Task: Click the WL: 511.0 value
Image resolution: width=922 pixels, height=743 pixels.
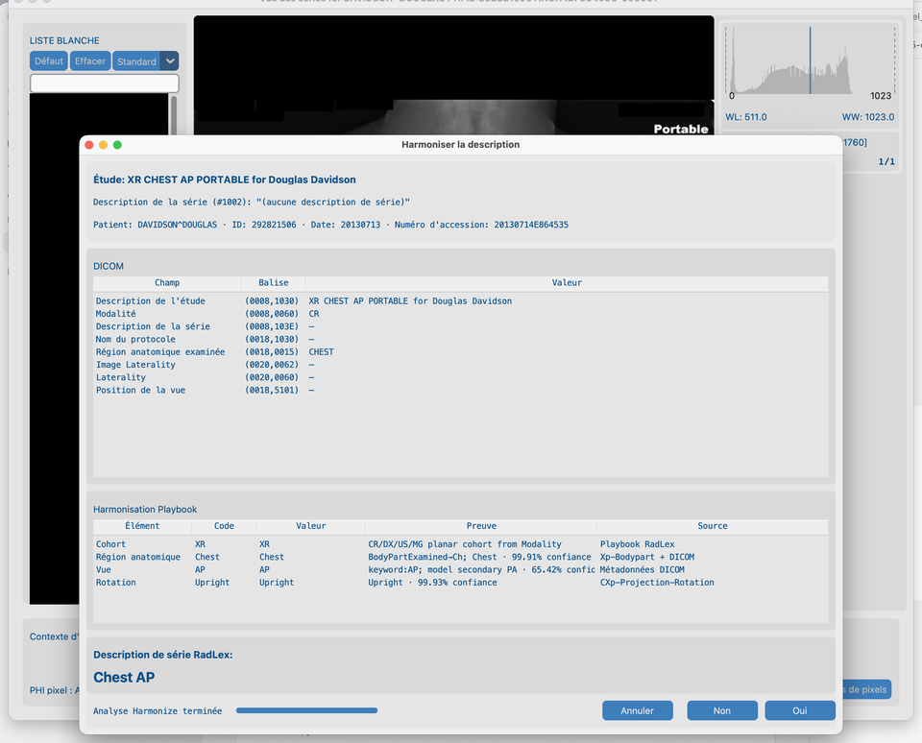Action: click(x=745, y=117)
